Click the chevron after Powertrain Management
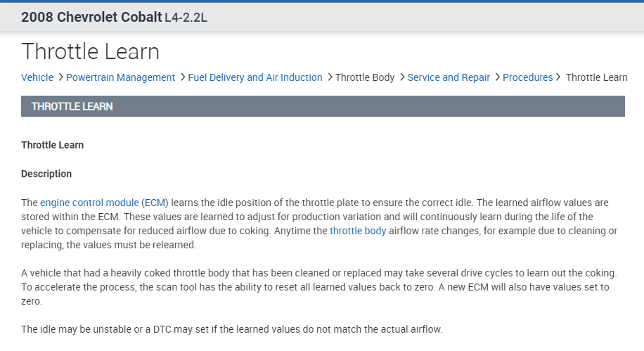Image resolution: width=644 pixels, height=351 pixels. pos(183,77)
